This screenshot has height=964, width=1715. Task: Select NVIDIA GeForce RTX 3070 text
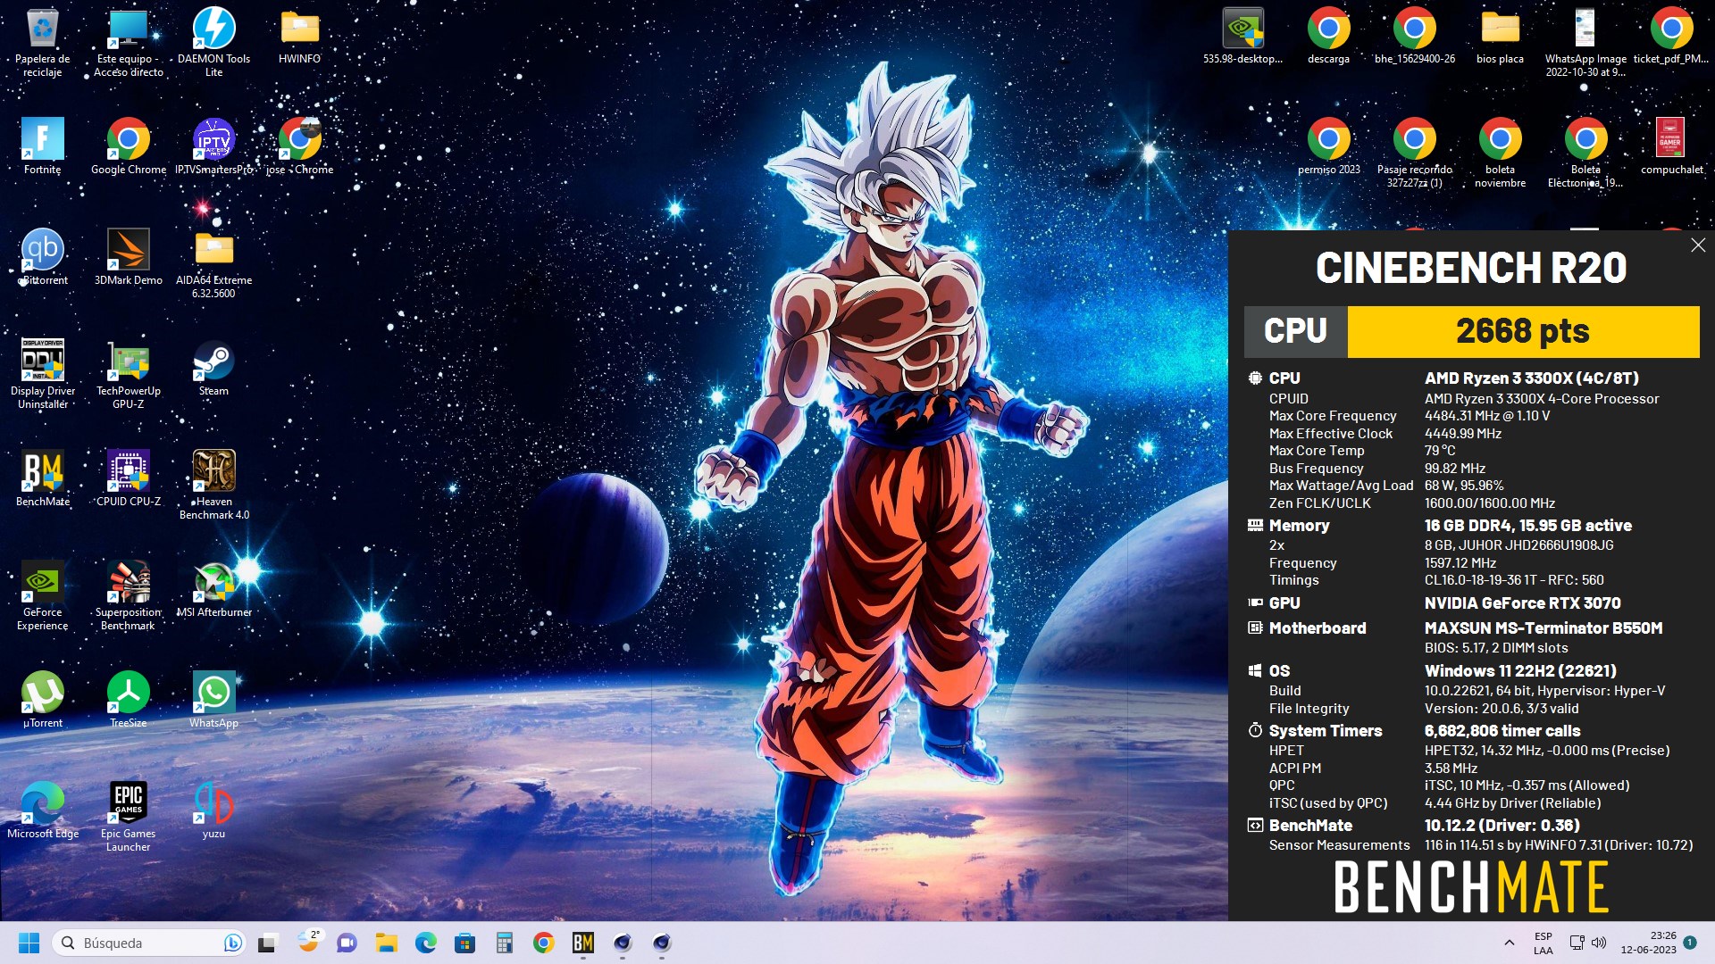1522,603
